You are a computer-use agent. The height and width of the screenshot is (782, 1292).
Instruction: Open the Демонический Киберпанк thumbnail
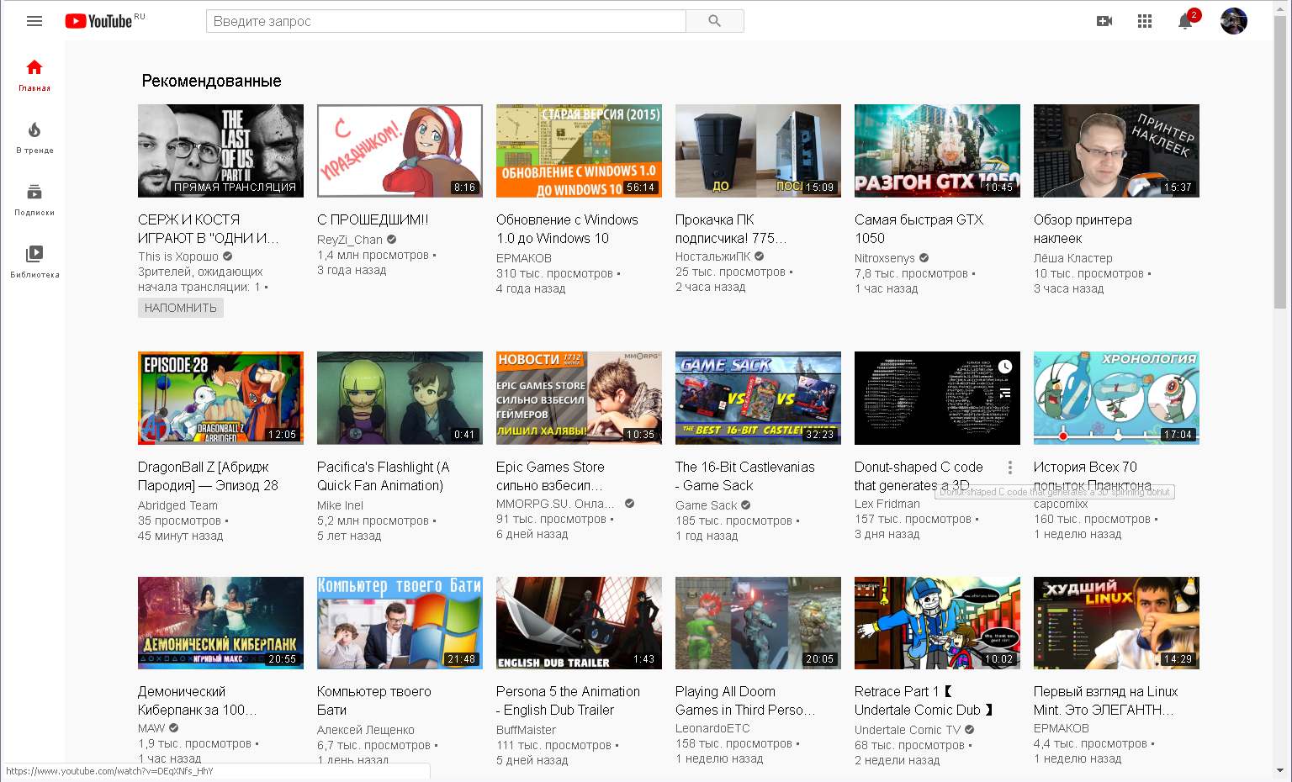(x=220, y=623)
